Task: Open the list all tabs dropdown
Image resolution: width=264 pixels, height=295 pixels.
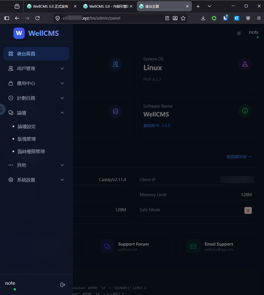Action: (209, 7)
